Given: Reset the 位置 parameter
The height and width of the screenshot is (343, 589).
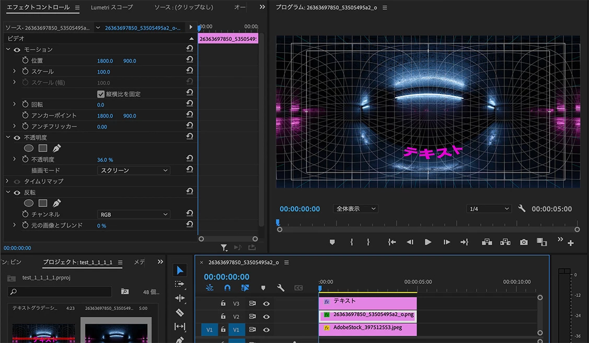Looking at the screenshot, I should coord(190,60).
